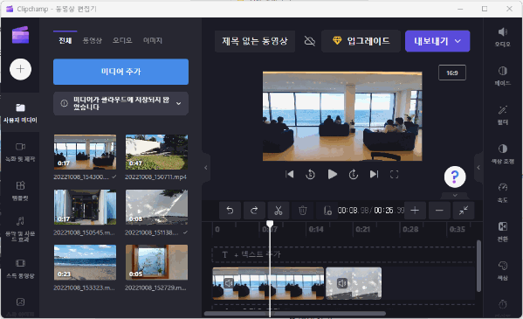Click the timeline horizontal scrollbar
523x319 pixels.
click(295, 314)
